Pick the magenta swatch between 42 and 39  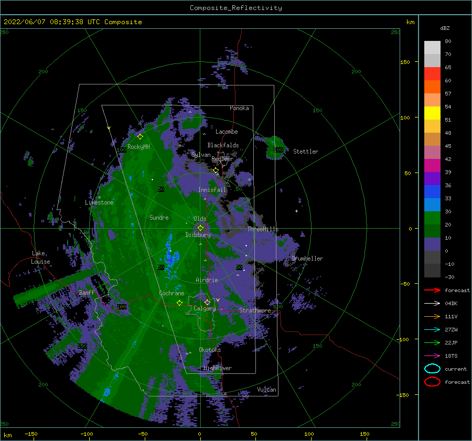point(432,165)
